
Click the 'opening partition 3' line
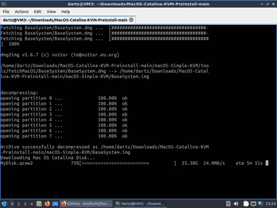[64, 115]
